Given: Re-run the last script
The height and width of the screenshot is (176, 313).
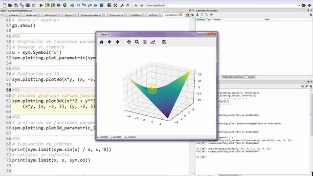Looking at the screenshot, I should coord(65,5).
